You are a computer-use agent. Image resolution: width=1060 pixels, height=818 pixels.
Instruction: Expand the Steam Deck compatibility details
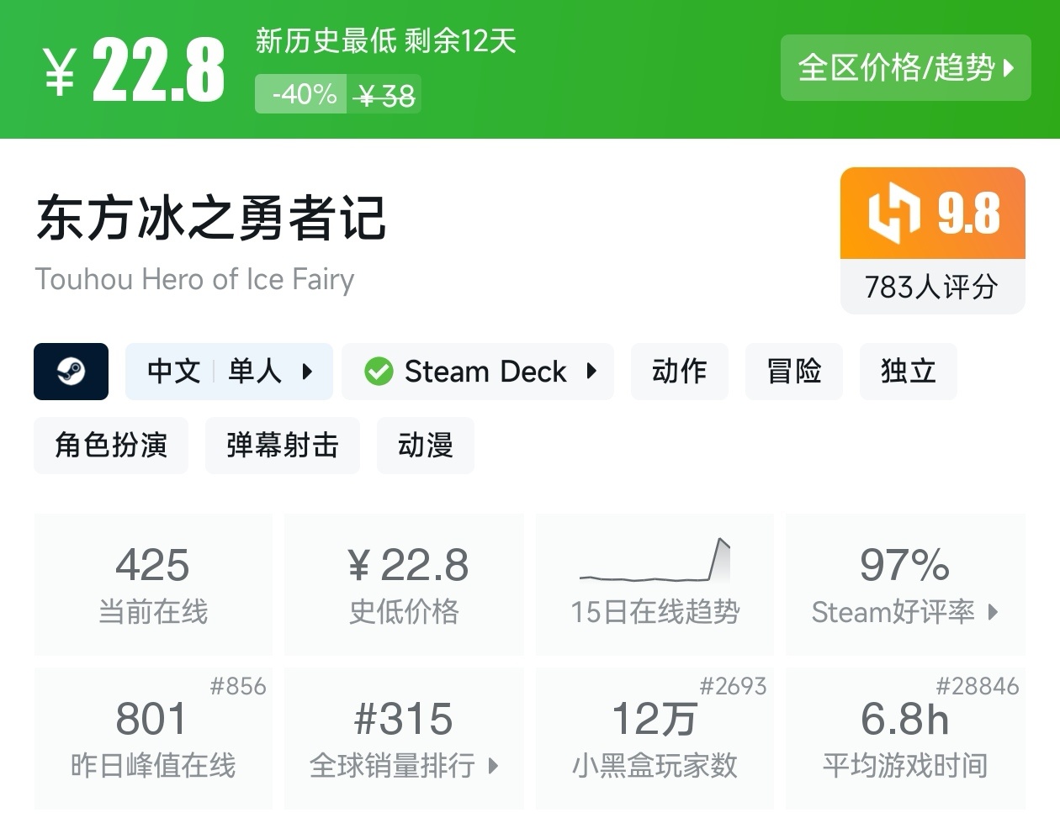coord(592,371)
